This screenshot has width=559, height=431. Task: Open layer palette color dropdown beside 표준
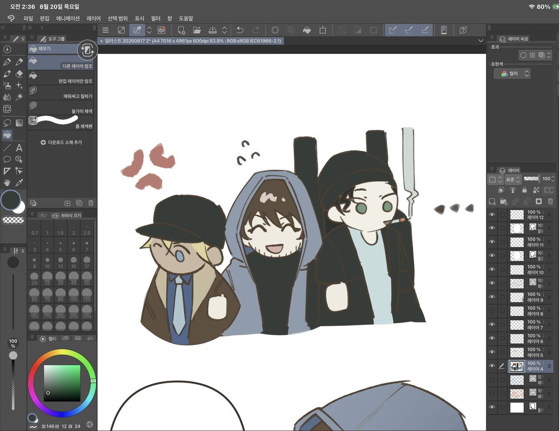(495, 179)
